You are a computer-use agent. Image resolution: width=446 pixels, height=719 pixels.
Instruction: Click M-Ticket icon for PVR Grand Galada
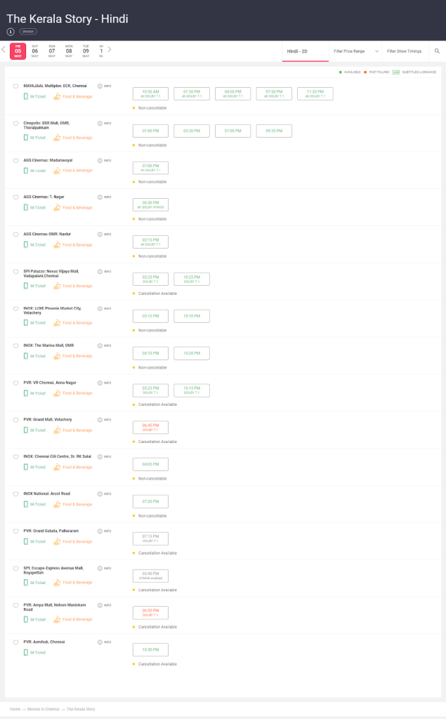pos(26,541)
